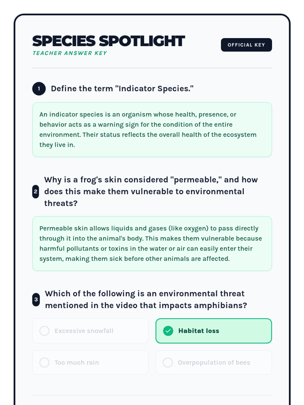Click the amphibian environmental threat question heading
The height and width of the screenshot is (405, 304).
click(x=146, y=299)
